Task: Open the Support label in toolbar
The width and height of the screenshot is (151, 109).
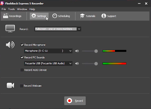Action: tap(112, 16)
